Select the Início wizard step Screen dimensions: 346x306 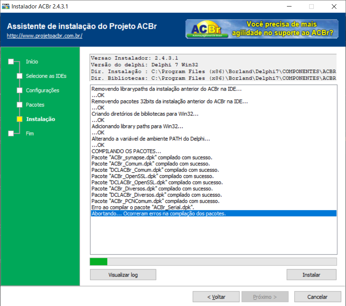click(32, 62)
